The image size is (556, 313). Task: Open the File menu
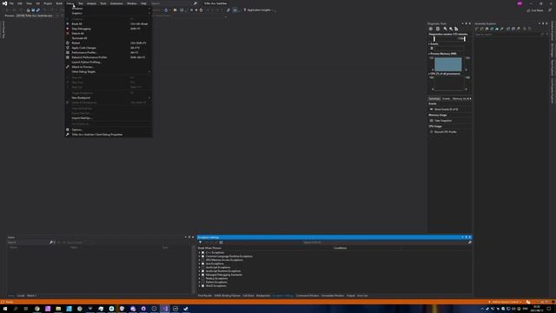(x=11, y=3)
